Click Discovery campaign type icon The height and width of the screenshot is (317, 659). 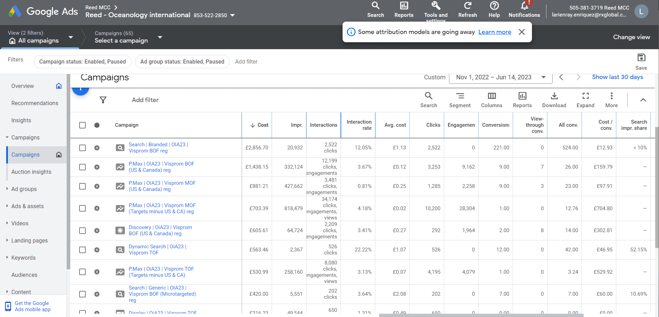(120, 230)
